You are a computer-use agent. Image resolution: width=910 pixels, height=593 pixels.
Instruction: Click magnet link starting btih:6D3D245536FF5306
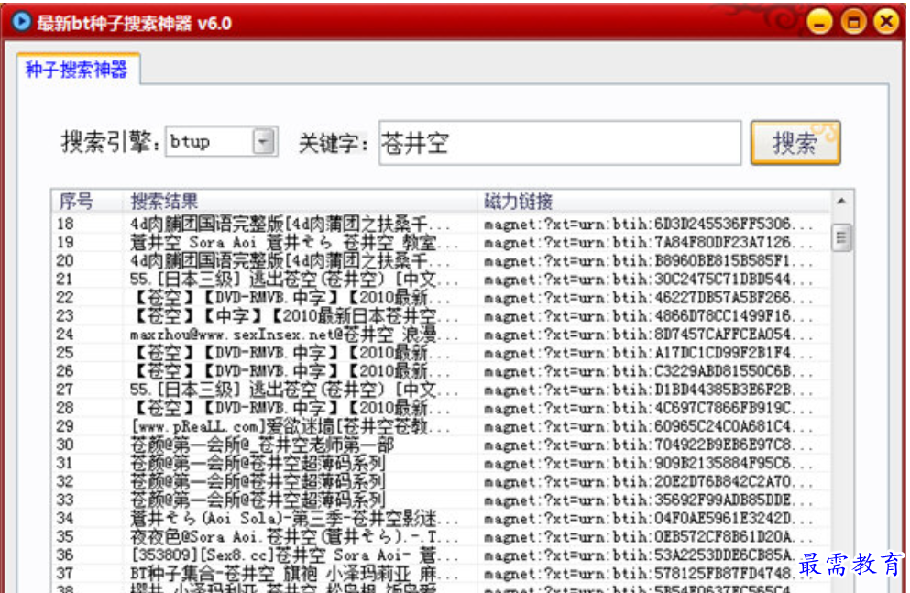648,224
